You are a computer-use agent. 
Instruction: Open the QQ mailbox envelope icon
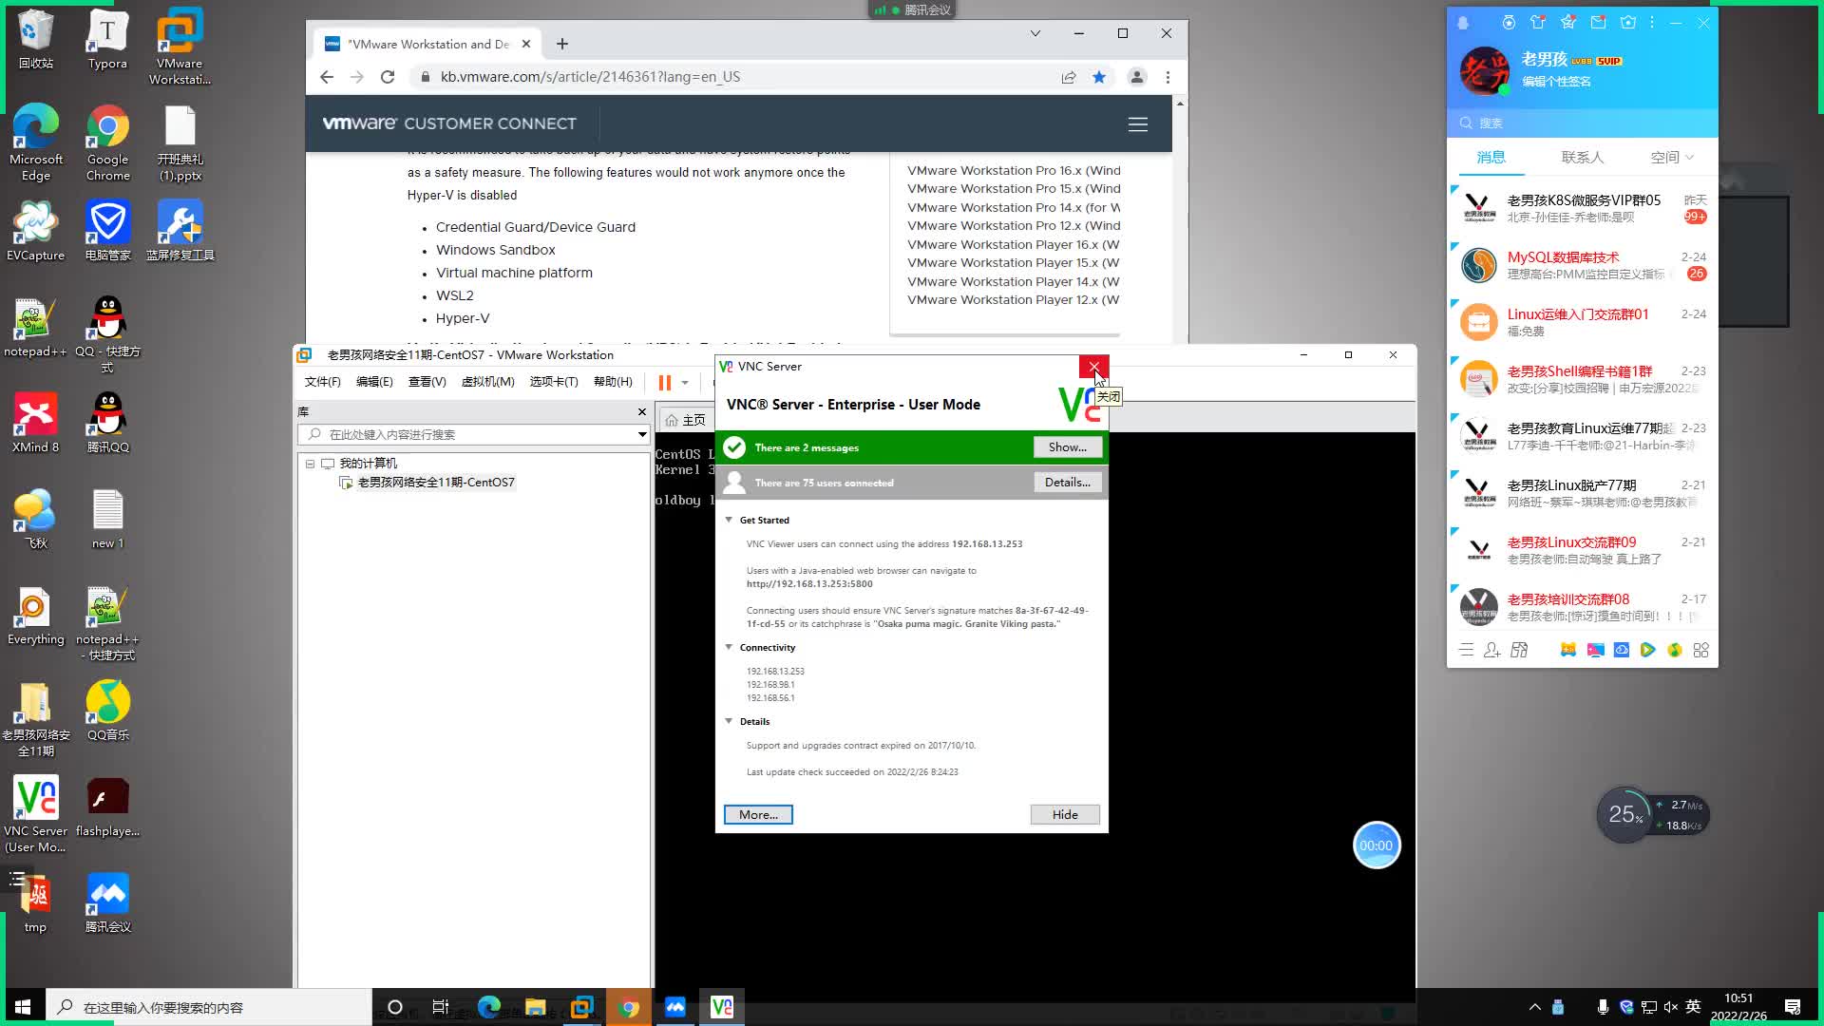click(x=1598, y=22)
